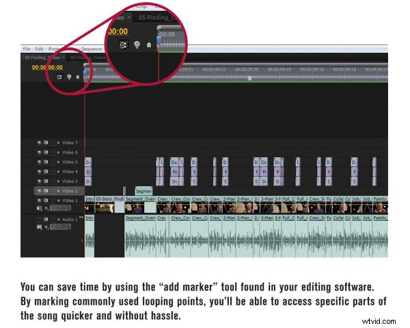Collapse the Video 1 track
Image resolution: width=410 pixels, height=328 pixels.
59,201
